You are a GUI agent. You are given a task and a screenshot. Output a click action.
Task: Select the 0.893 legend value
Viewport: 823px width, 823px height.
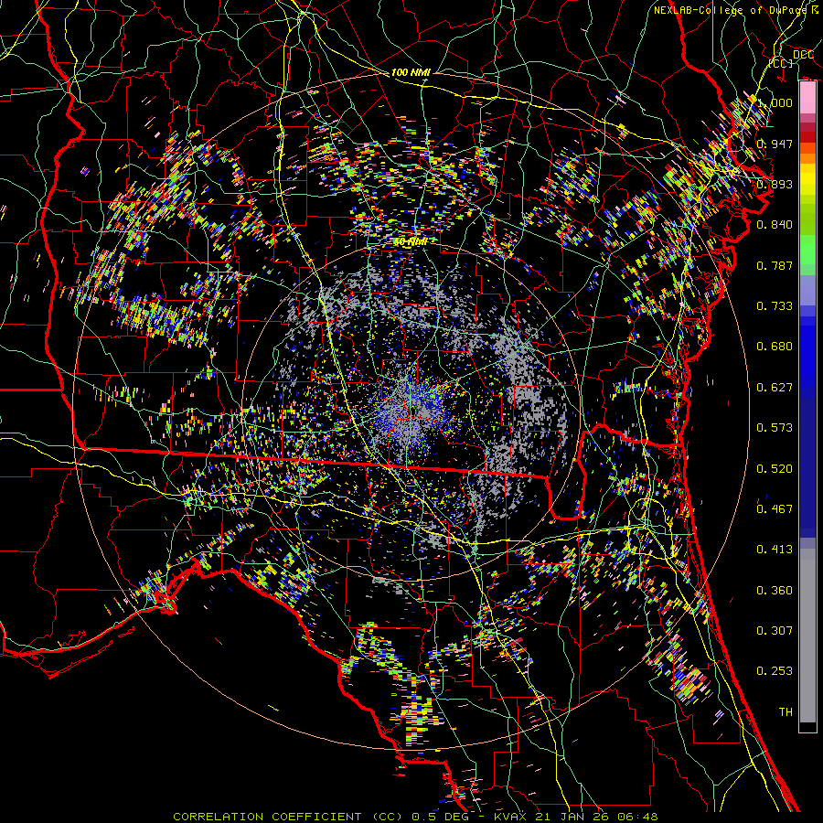click(x=775, y=184)
